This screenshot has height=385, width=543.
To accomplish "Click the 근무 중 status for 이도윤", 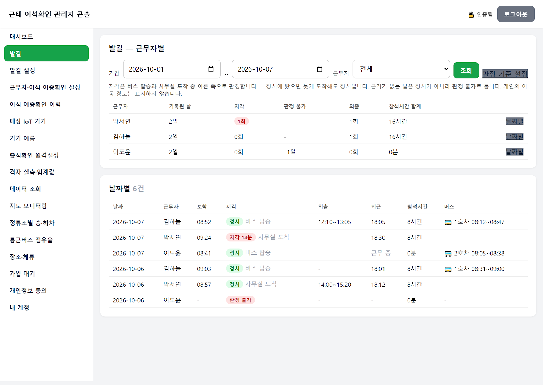I will tap(381, 253).
